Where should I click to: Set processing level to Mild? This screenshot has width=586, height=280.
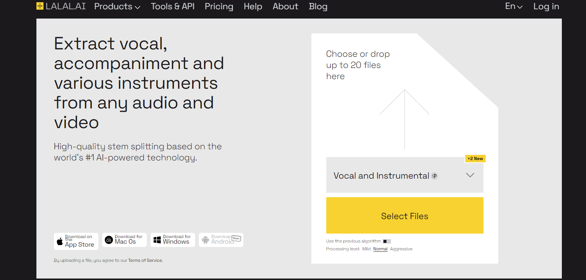[366, 249]
